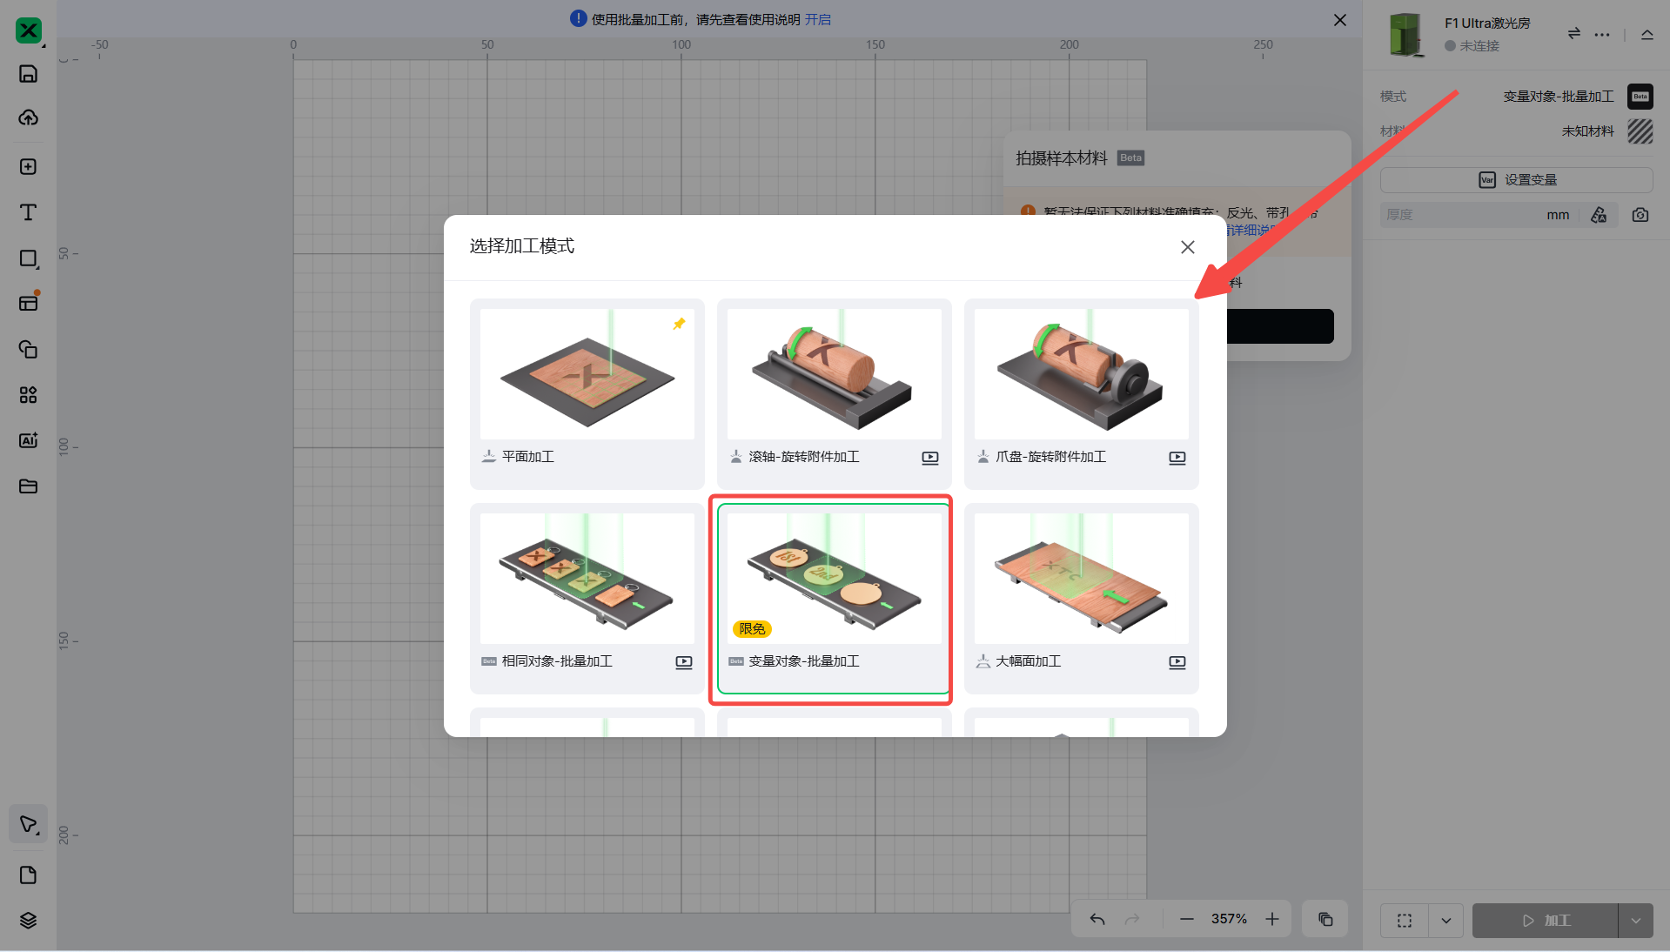The image size is (1670, 952).
Task: Collapse the device panel with caret
Action: [x=1647, y=35]
